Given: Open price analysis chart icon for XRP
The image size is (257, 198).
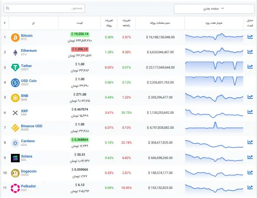Looking at the screenshot, I should point(250,112).
